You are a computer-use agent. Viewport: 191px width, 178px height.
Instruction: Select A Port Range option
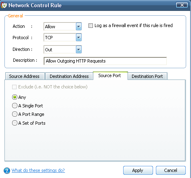[x=15, y=114]
